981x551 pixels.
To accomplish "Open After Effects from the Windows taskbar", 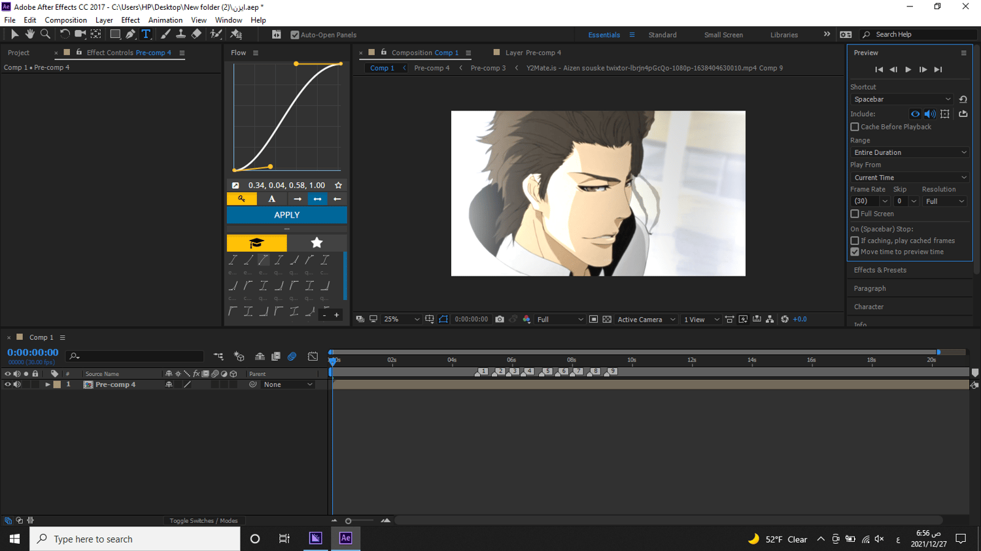I will point(345,539).
